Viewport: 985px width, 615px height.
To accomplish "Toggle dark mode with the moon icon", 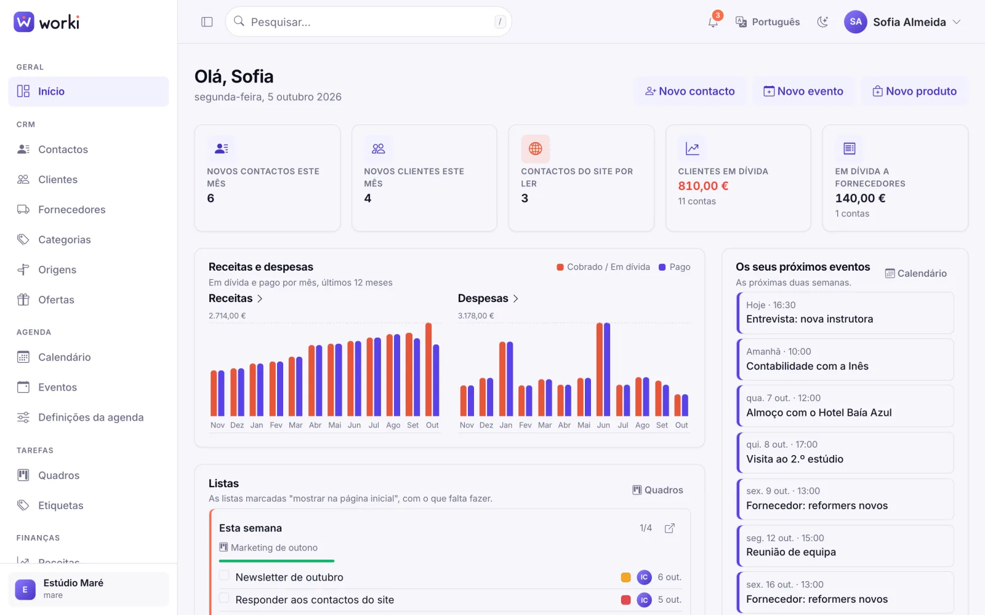I will coord(822,22).
